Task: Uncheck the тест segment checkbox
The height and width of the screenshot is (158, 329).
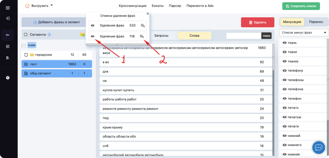Action: point(26,64)
